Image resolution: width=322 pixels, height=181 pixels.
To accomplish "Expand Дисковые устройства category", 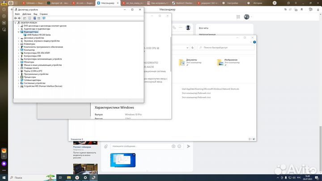I will click(x=18, y=38).
